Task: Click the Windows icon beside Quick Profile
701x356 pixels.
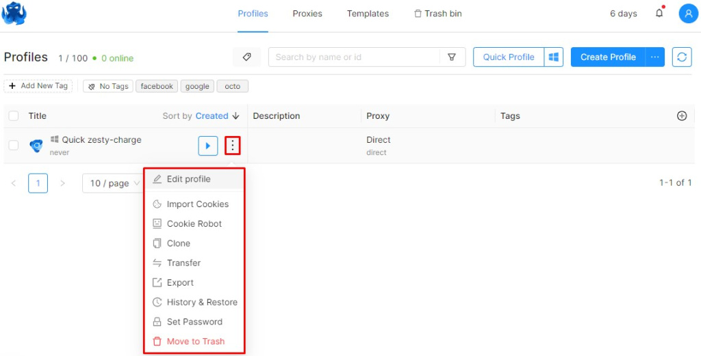Action: point(553,57)
